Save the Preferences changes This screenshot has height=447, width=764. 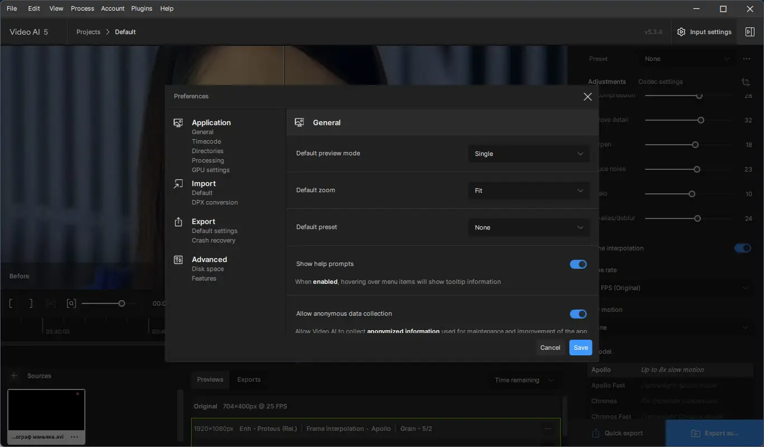(x=580, y=348)
